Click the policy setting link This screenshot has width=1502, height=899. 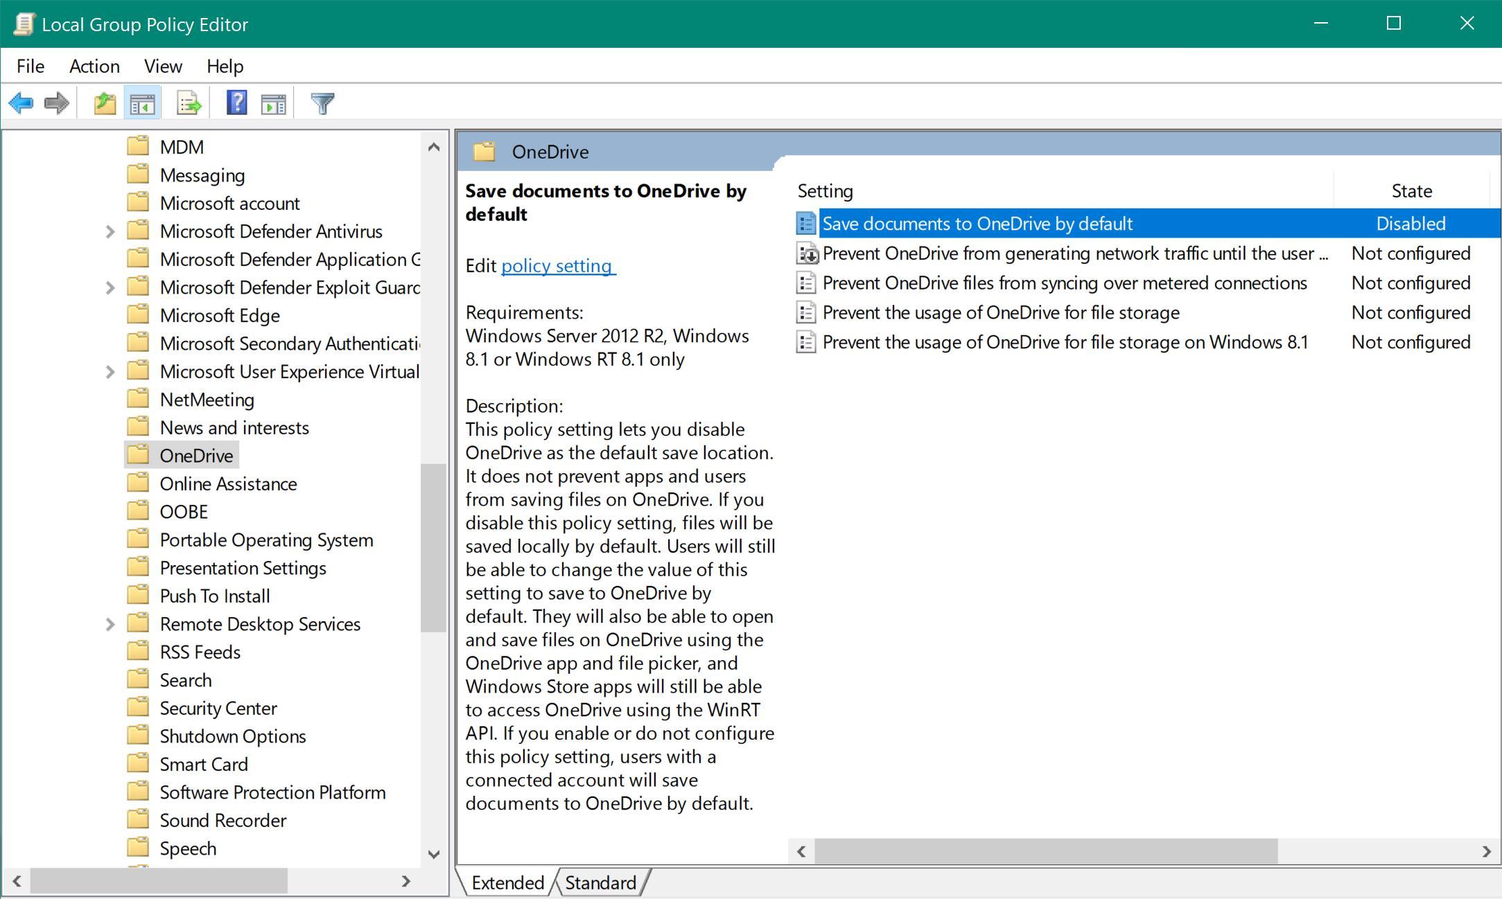(558, 266)
